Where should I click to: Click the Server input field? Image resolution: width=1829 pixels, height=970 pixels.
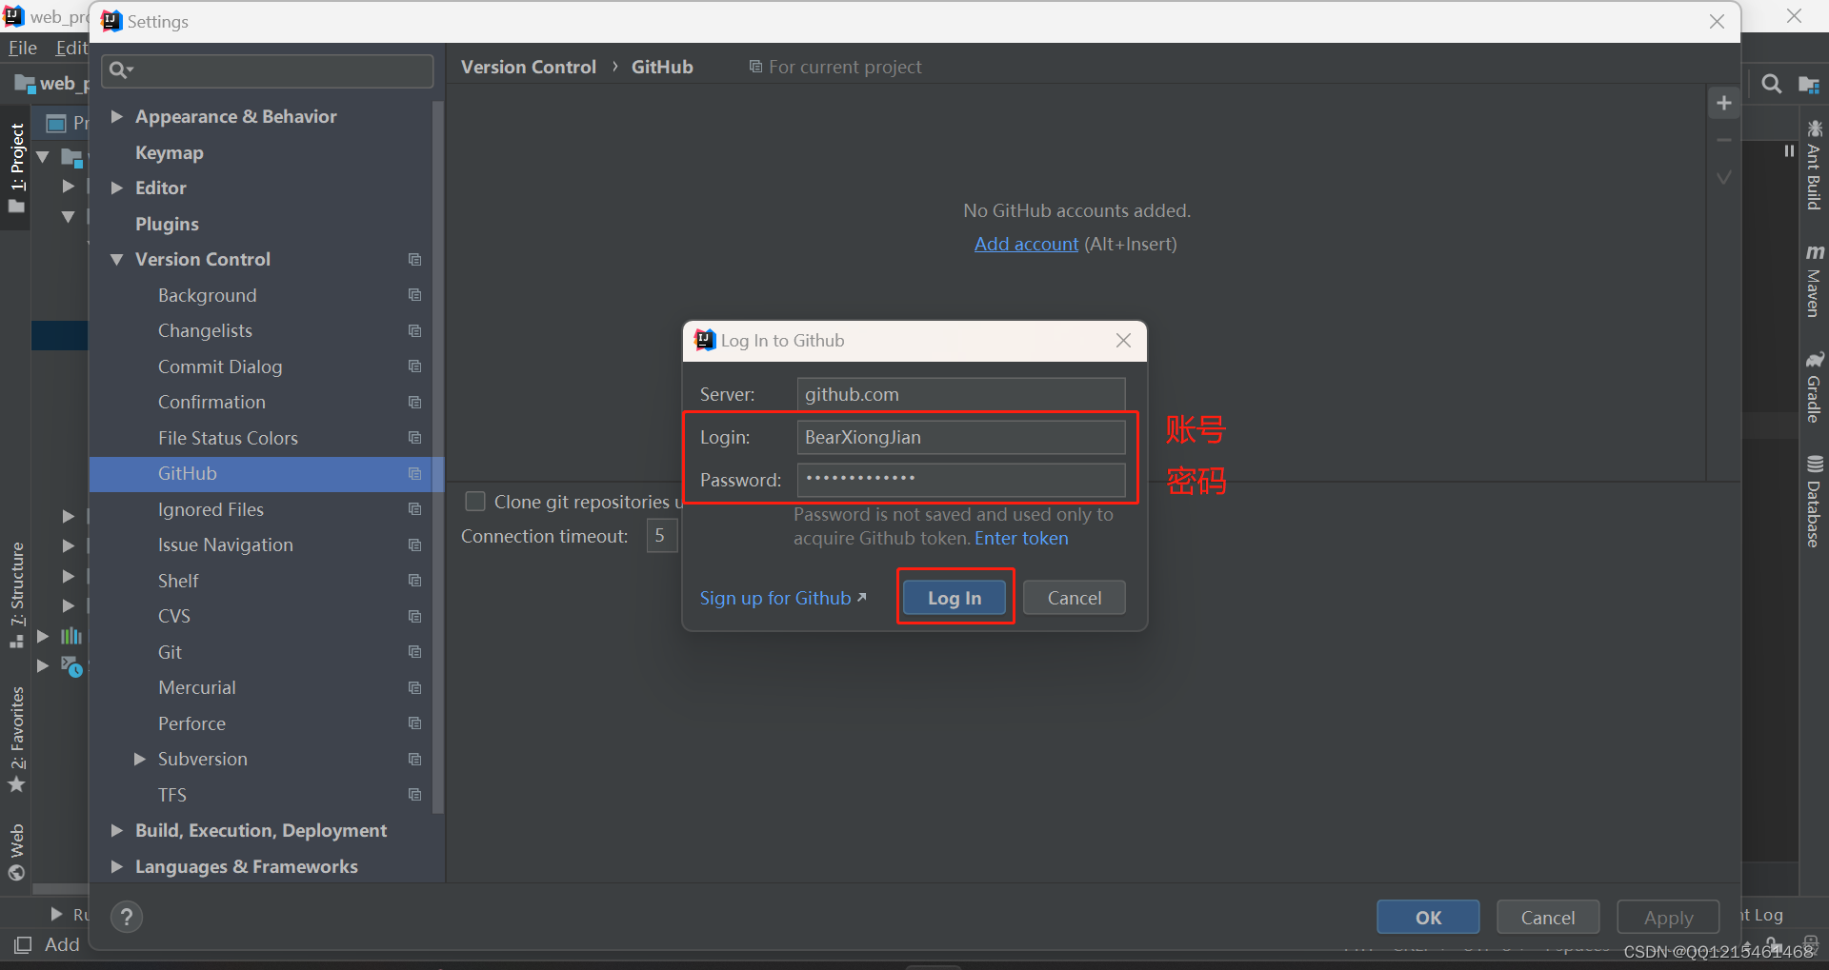click(x=961, y=394)
